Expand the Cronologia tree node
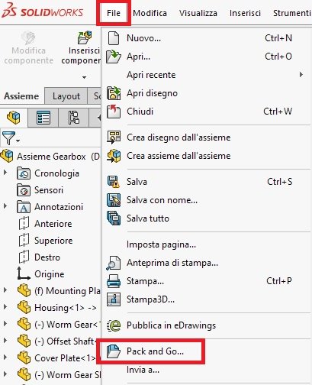The height and width of the screenshot is (385, 312). click(5, 173)
